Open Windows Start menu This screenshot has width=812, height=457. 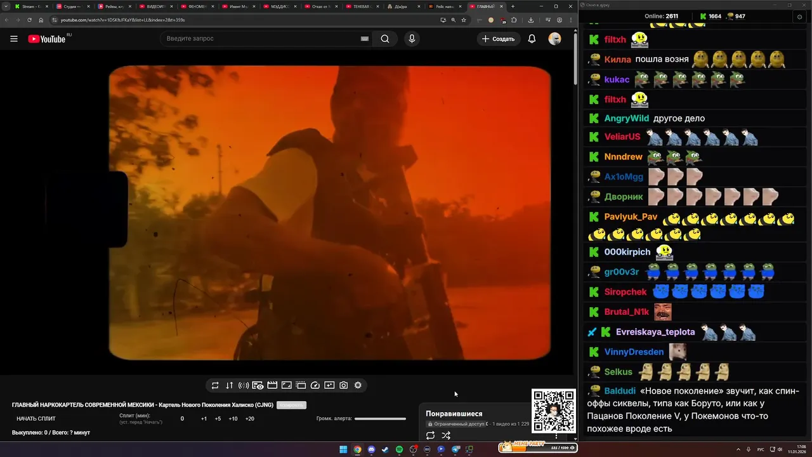(x=343, y=449)
